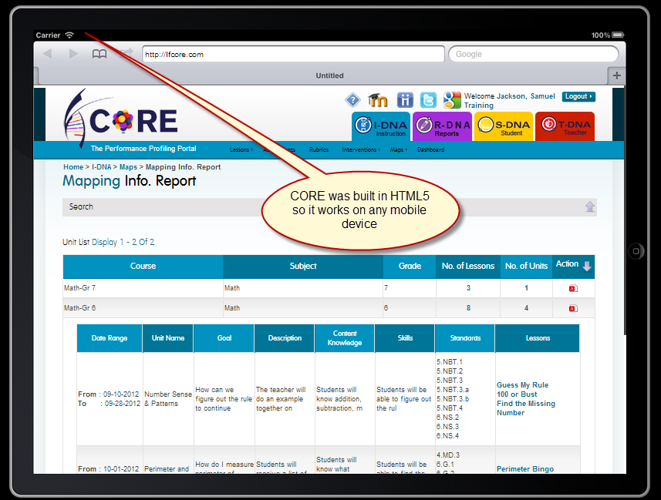Click the Moodle graduation cap icon
This screenshot has height=500, width=661.
coord(377,99)
